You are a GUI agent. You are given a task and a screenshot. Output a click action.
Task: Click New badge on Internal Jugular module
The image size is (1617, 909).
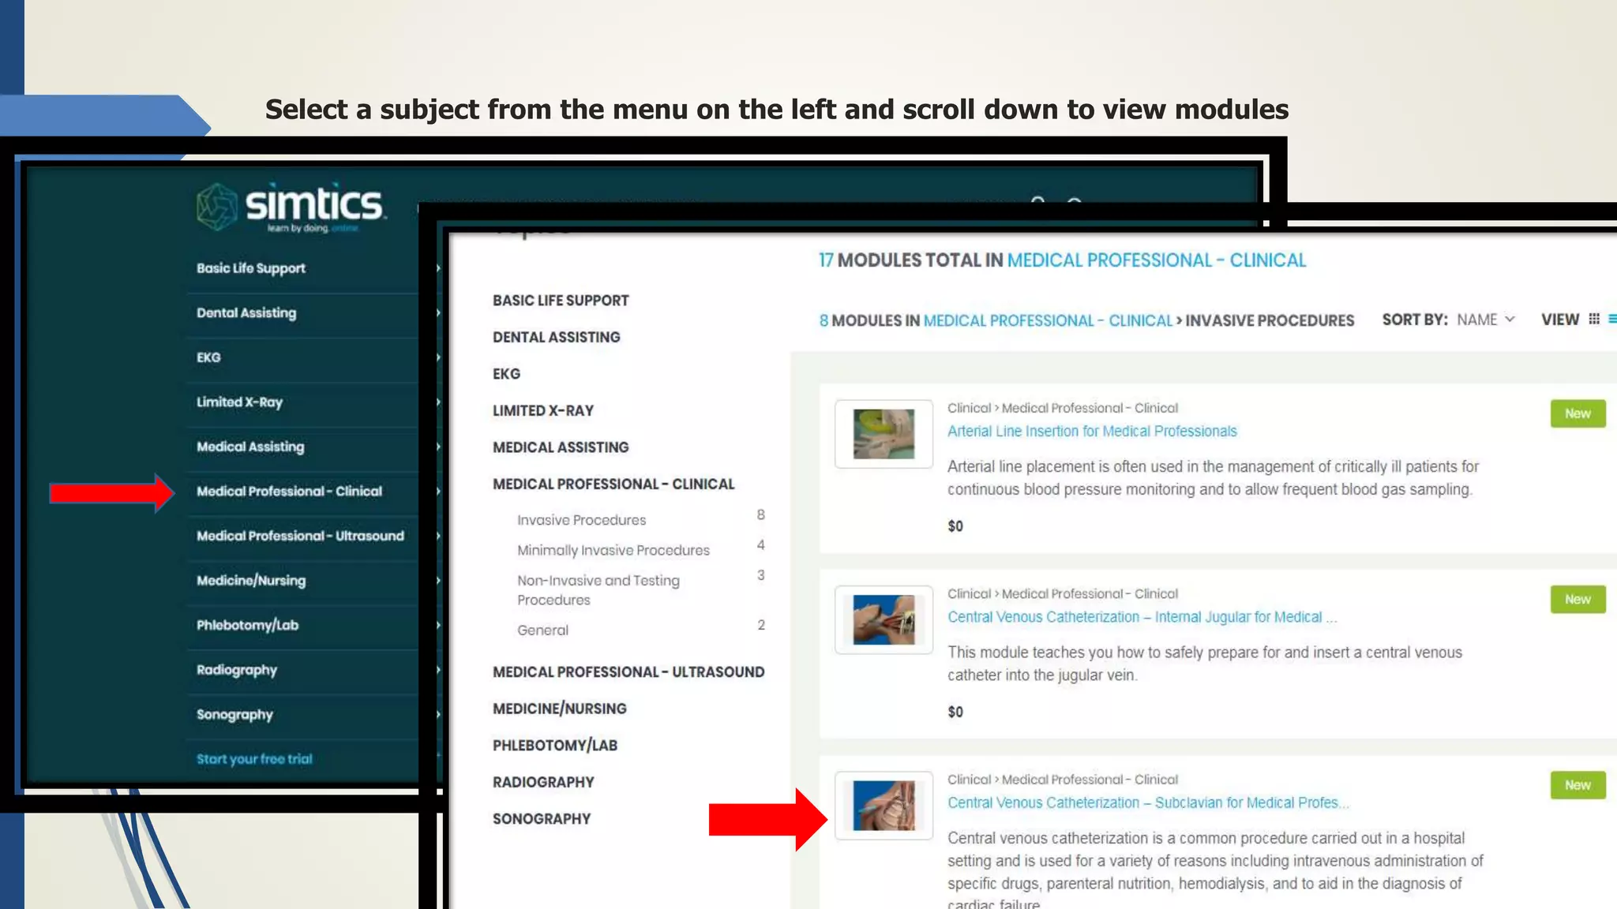coord(1578,600)
